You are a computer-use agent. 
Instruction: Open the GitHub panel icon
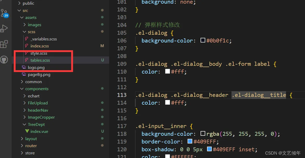pos(4,60)
